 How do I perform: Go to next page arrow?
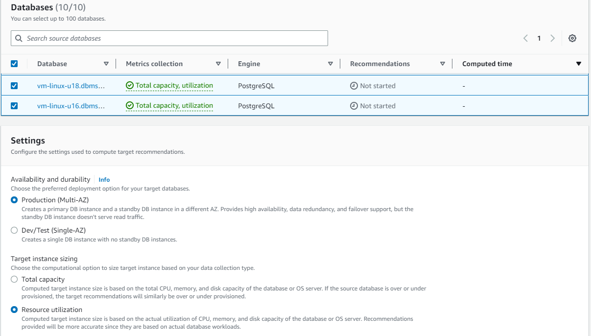552,38
